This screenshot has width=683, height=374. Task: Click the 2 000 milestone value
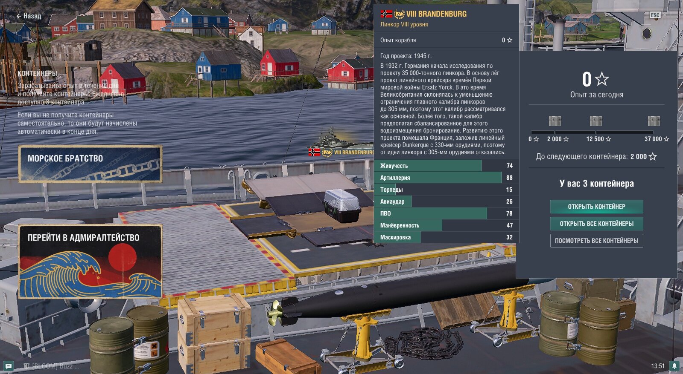(555, 139)
